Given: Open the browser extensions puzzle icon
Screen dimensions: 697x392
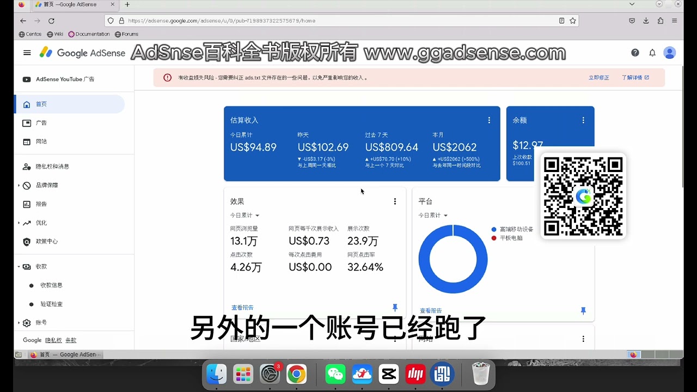Looking at the screenshot, I should 660,21.
